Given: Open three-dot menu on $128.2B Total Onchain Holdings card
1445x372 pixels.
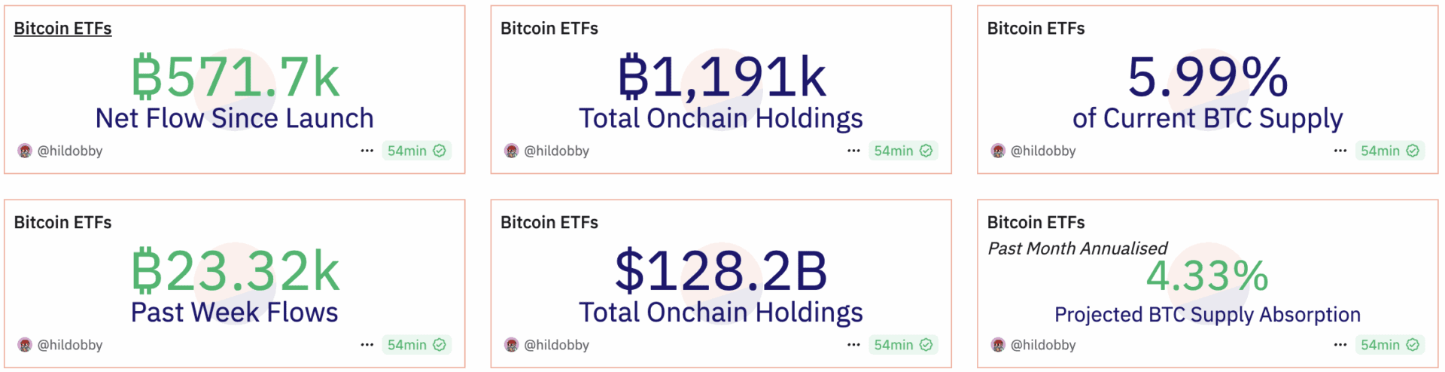Looking at the screenshot, I should click(x=853, y=345).
